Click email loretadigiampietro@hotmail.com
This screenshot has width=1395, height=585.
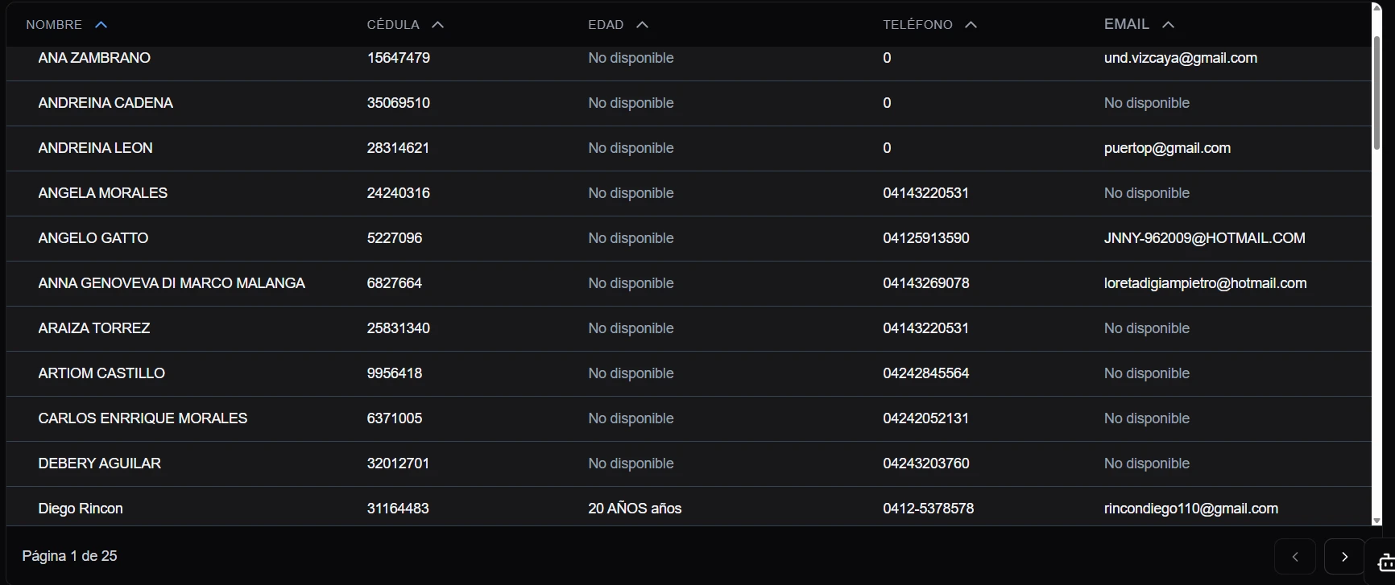click(1205, 283)
